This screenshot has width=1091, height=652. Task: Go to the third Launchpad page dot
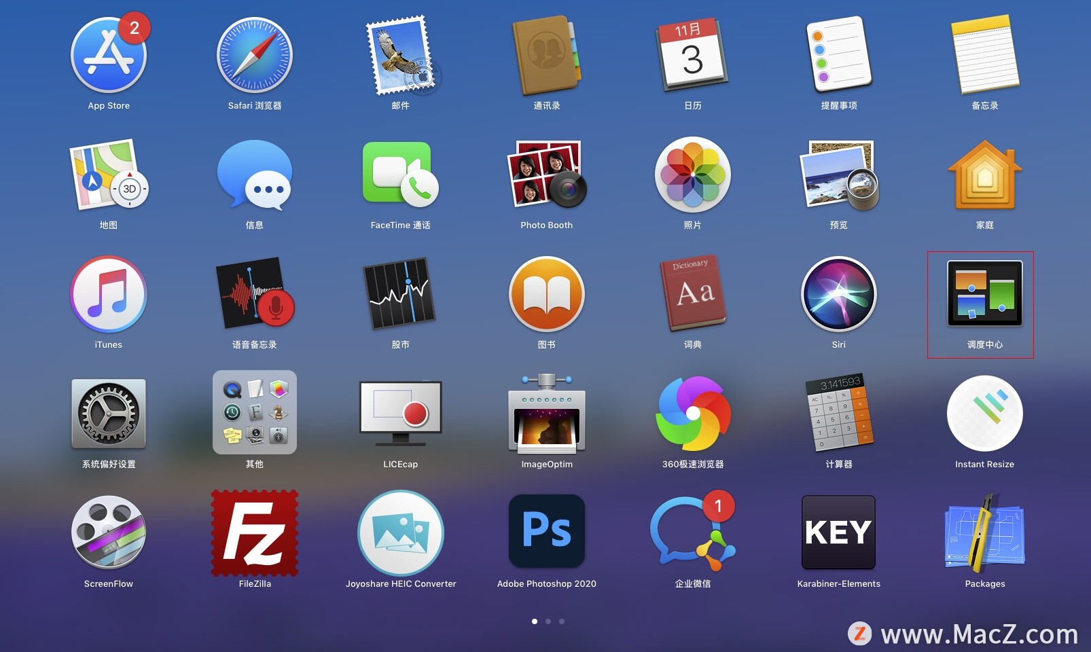[x=562, y=621]
